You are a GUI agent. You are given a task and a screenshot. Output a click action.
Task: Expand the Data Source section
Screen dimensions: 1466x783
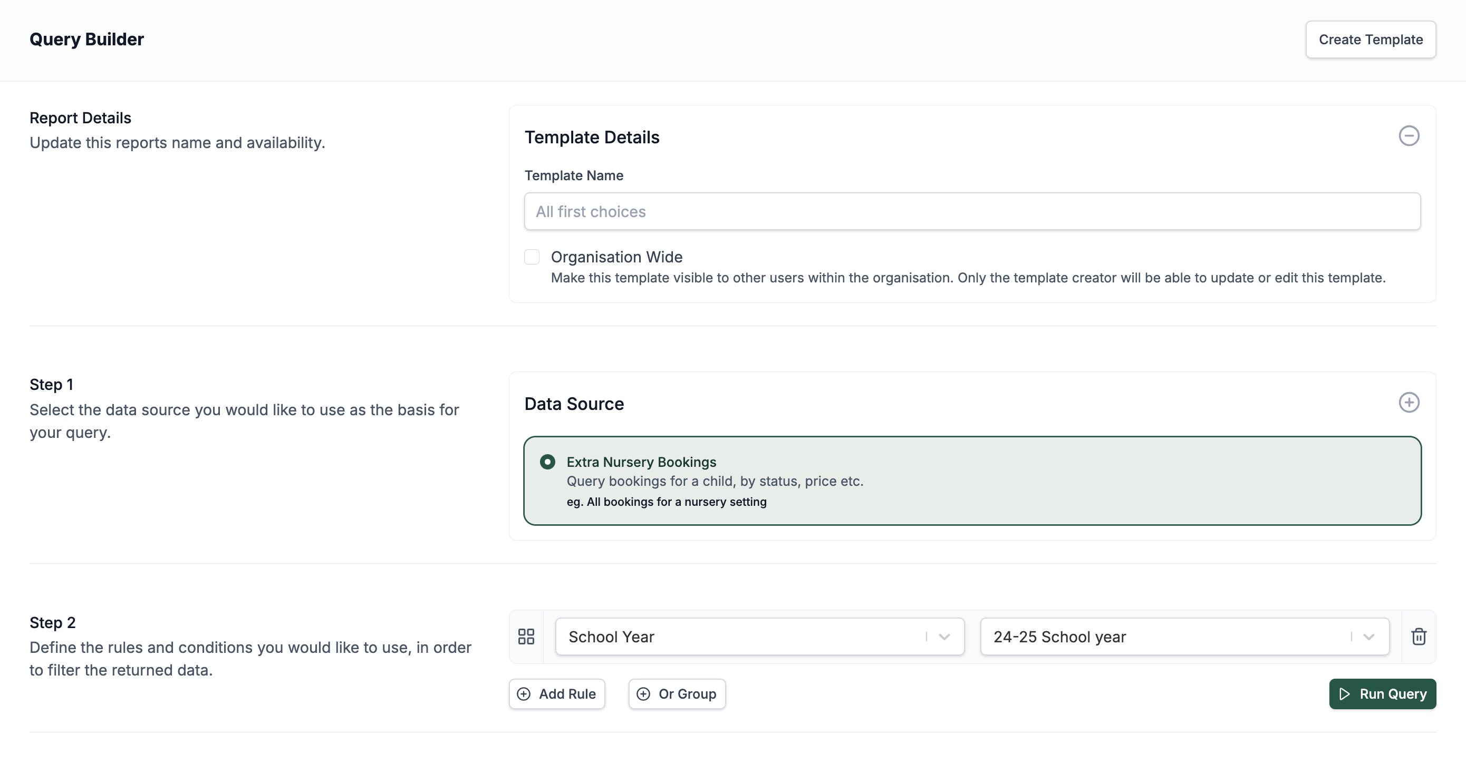coord(1409,403)
